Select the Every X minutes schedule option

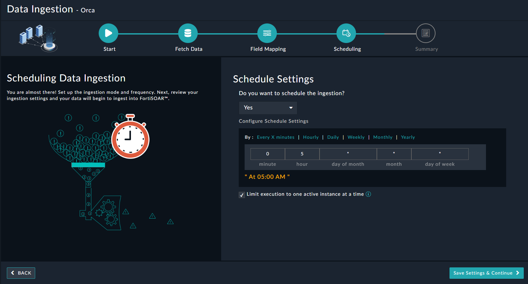point(276,137)
